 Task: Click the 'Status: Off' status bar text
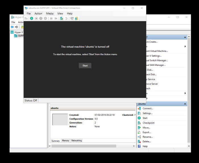pyautogui.click(x=31, y=101)
